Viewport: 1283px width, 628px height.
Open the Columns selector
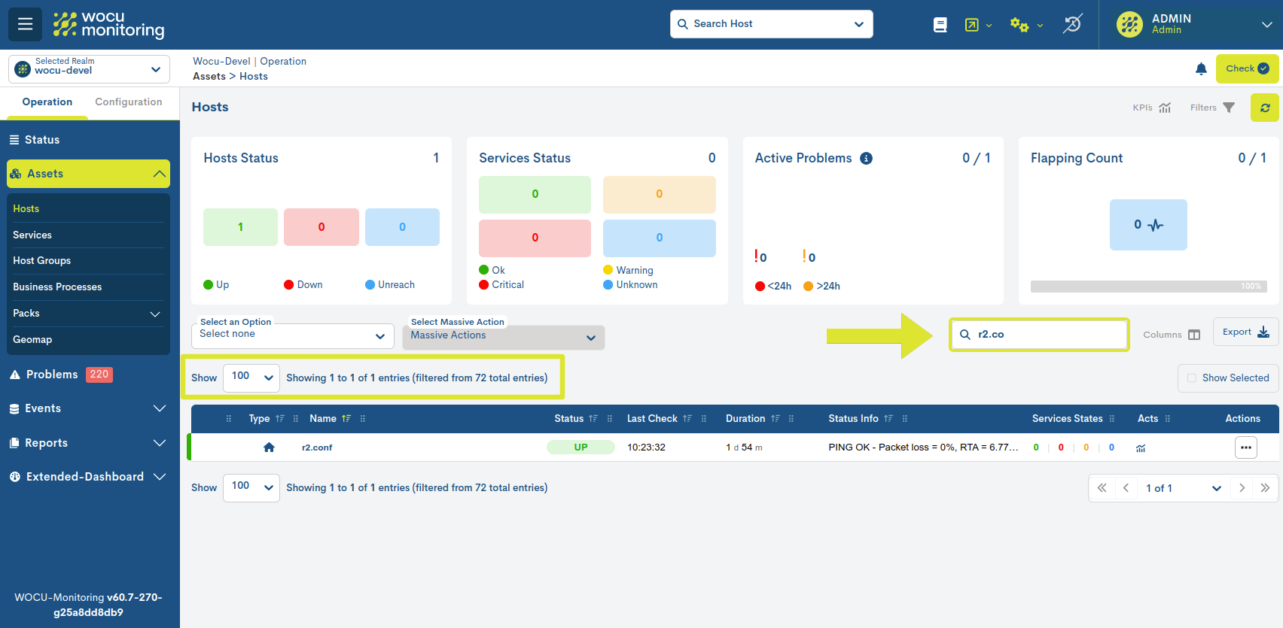(x=1171, y=335)
